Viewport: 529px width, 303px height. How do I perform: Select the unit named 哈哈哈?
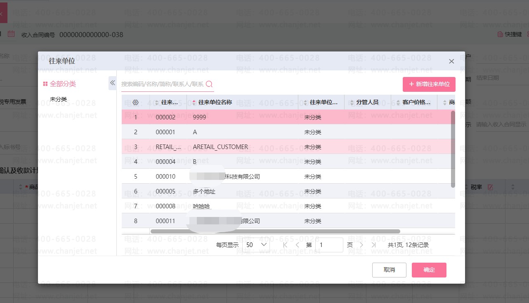(201, 206)
